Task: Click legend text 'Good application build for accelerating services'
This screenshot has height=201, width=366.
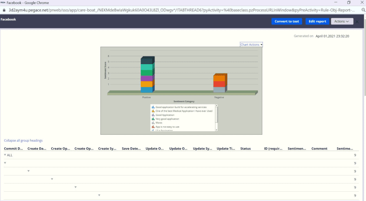Action: click(x=181, y=107)
